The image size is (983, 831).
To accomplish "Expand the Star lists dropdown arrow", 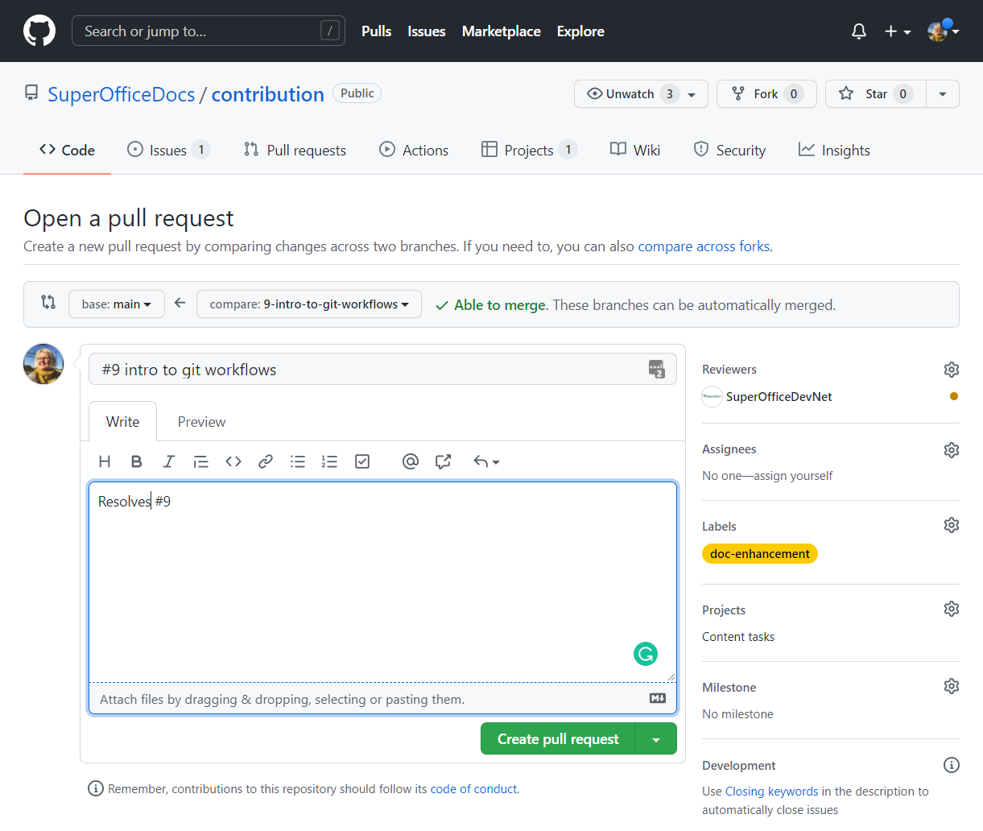I will pos(943,94).
